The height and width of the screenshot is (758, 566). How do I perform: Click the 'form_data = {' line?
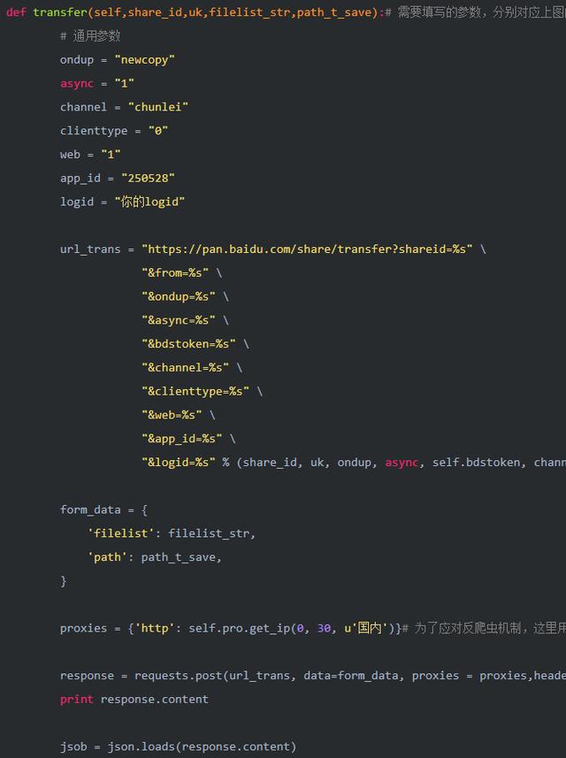[103, 509]
